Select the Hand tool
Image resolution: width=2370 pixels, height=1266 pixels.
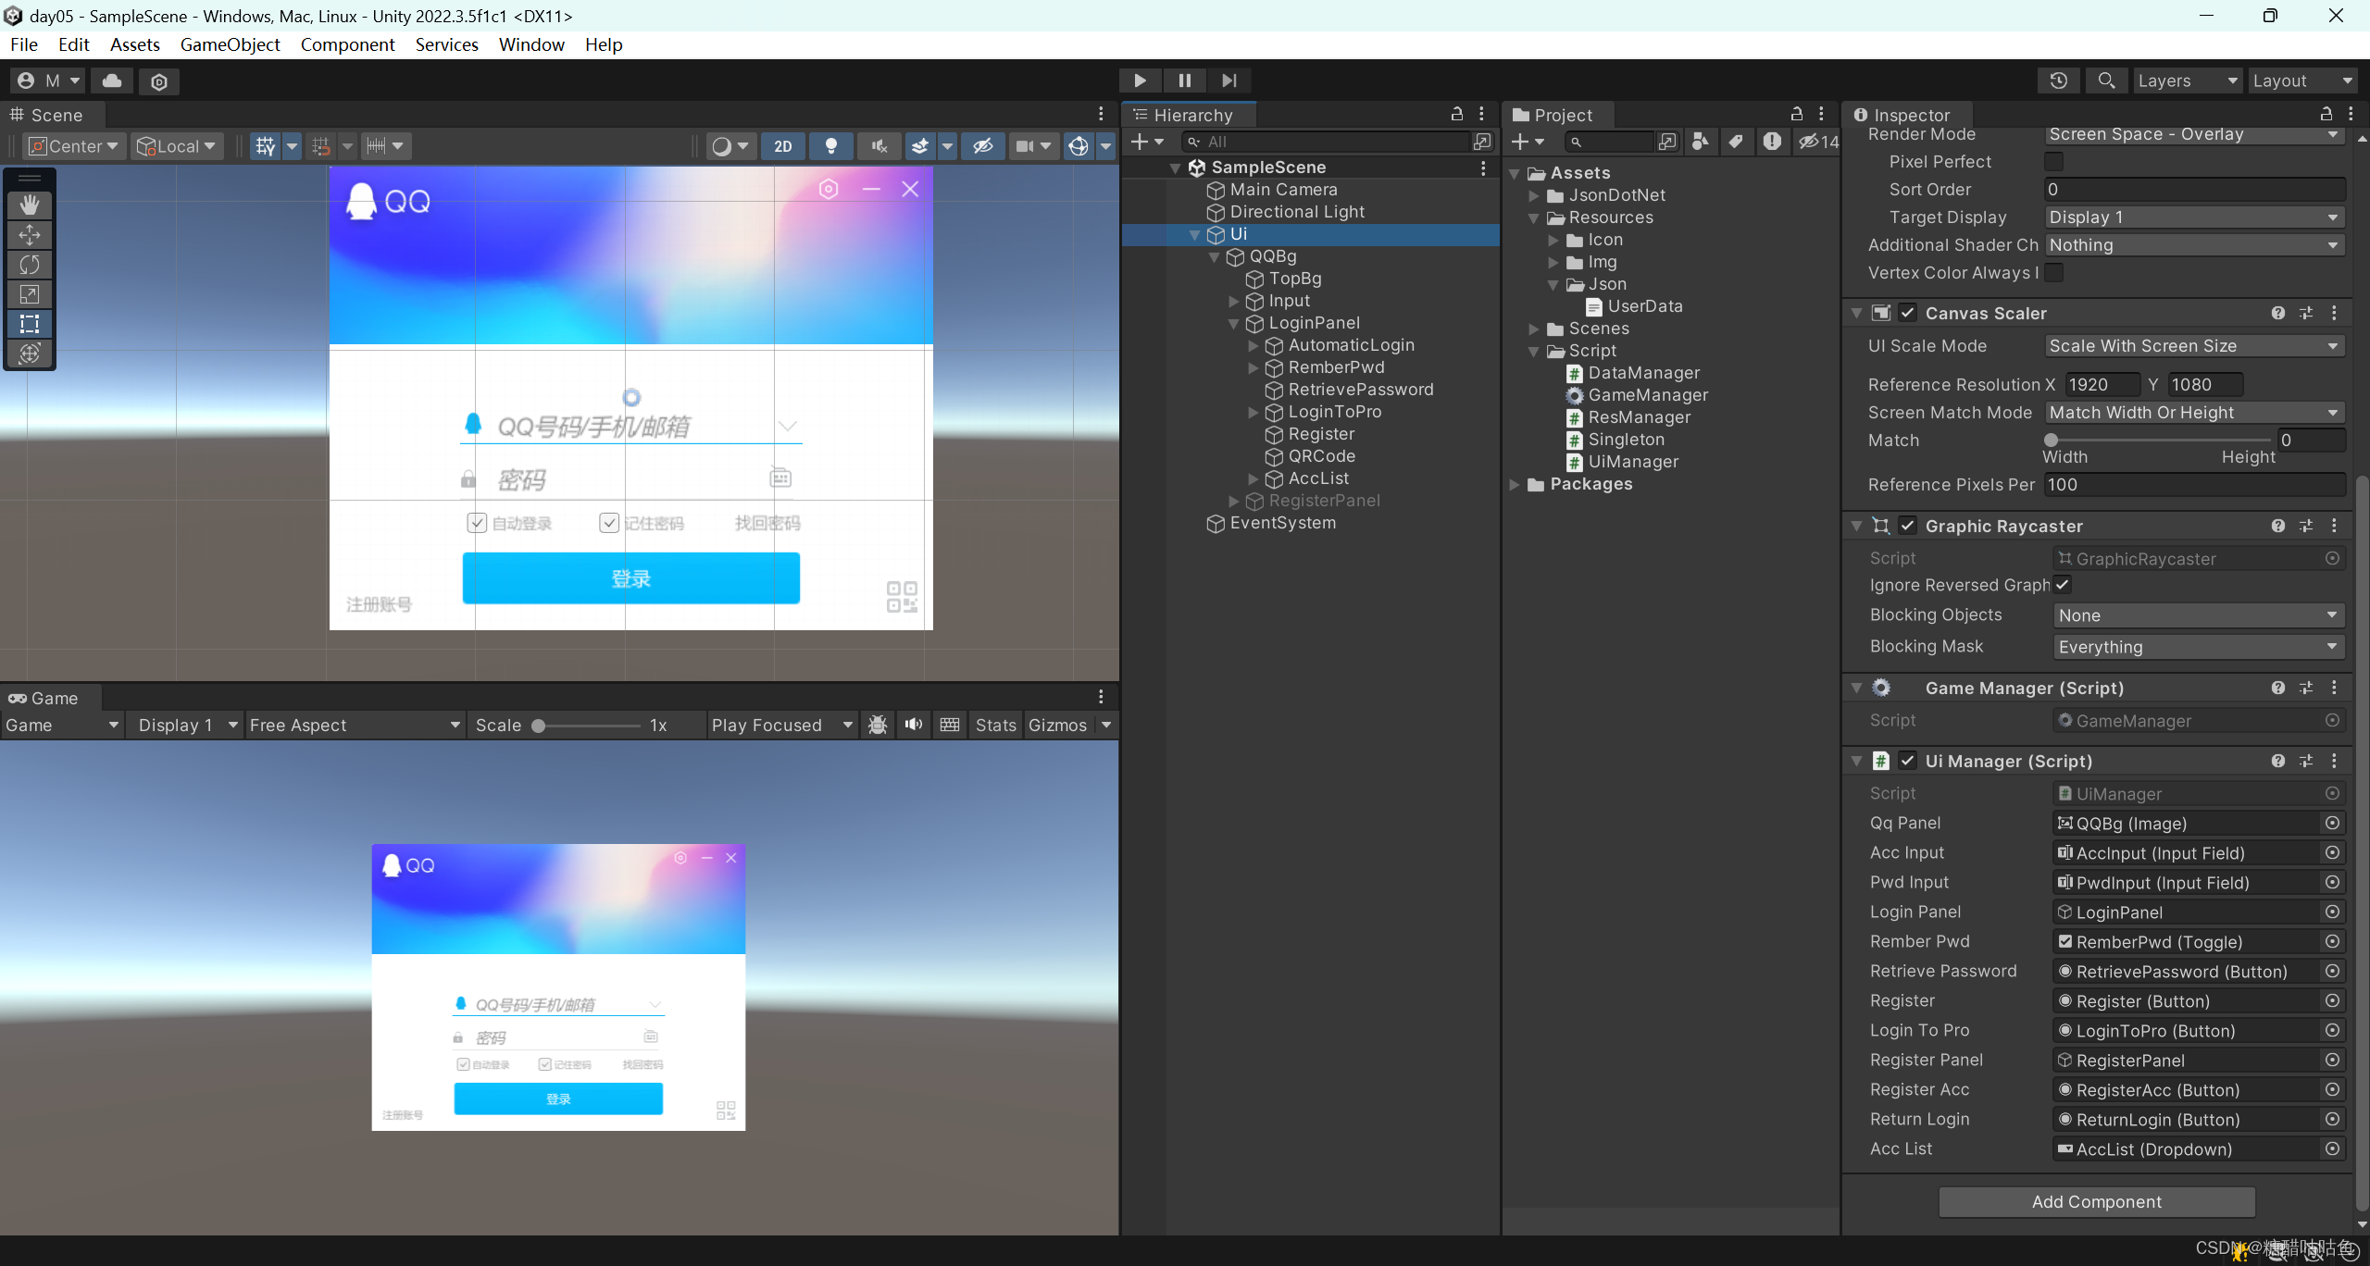[x=30, y=204]
